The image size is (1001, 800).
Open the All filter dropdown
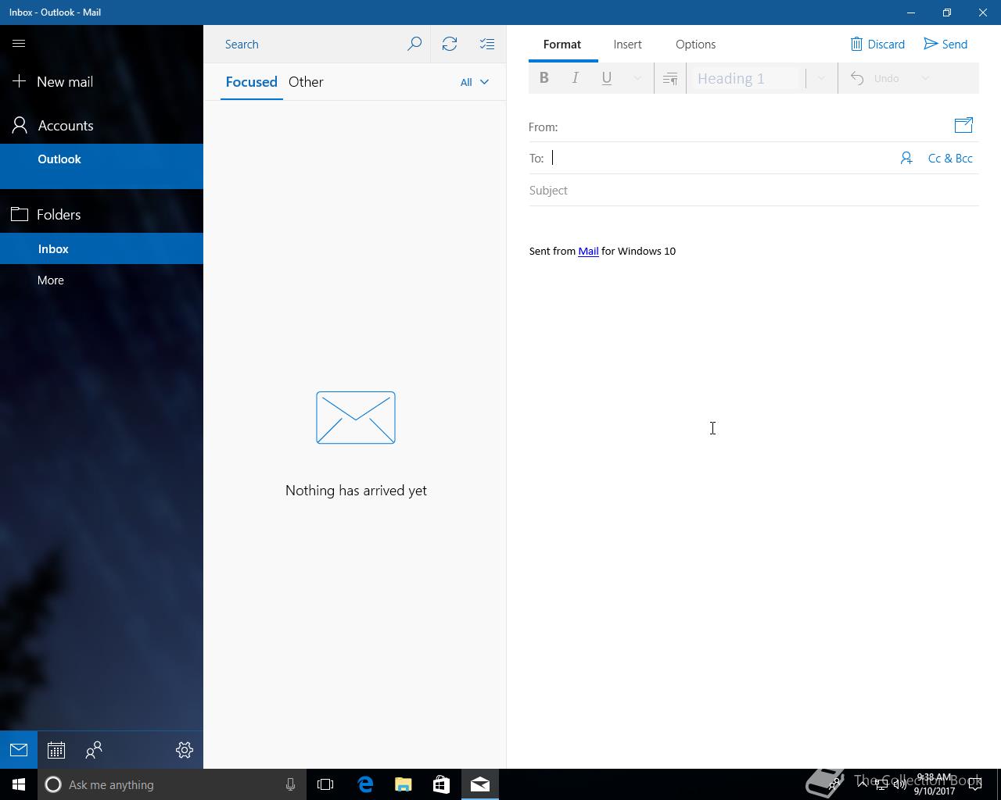474,82
